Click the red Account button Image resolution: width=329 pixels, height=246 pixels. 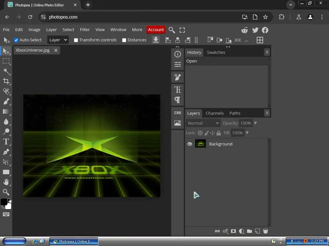click(x=156, y=30)
